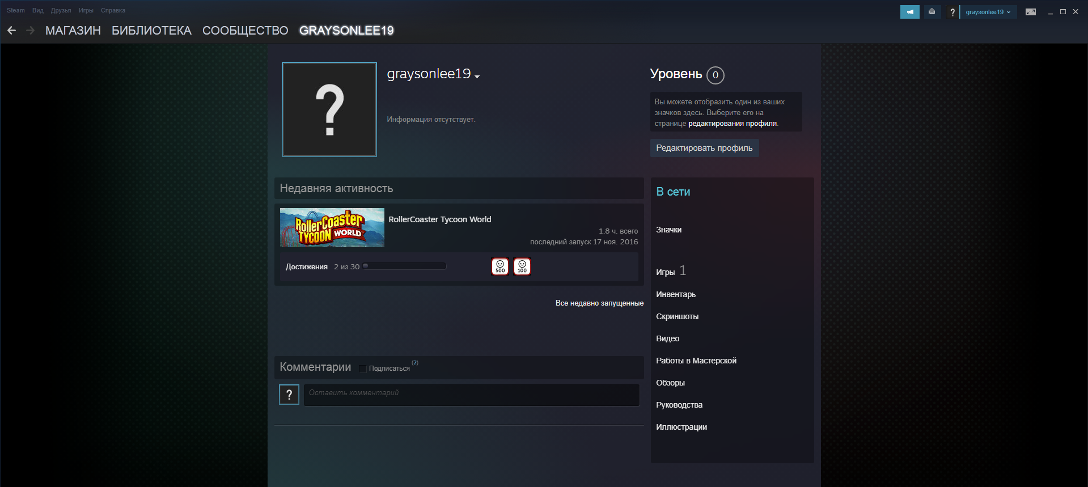
Task: Click the small avatar beside comment box
Action: tap(289, 395)
